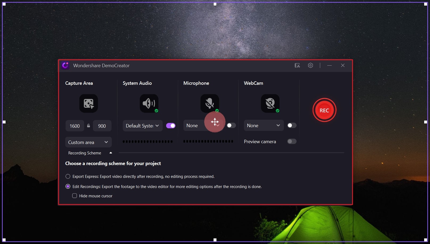The width and height of the screenshot is (430, 244).
Task: Click the Microphone level meter
Action: (208, 141)
